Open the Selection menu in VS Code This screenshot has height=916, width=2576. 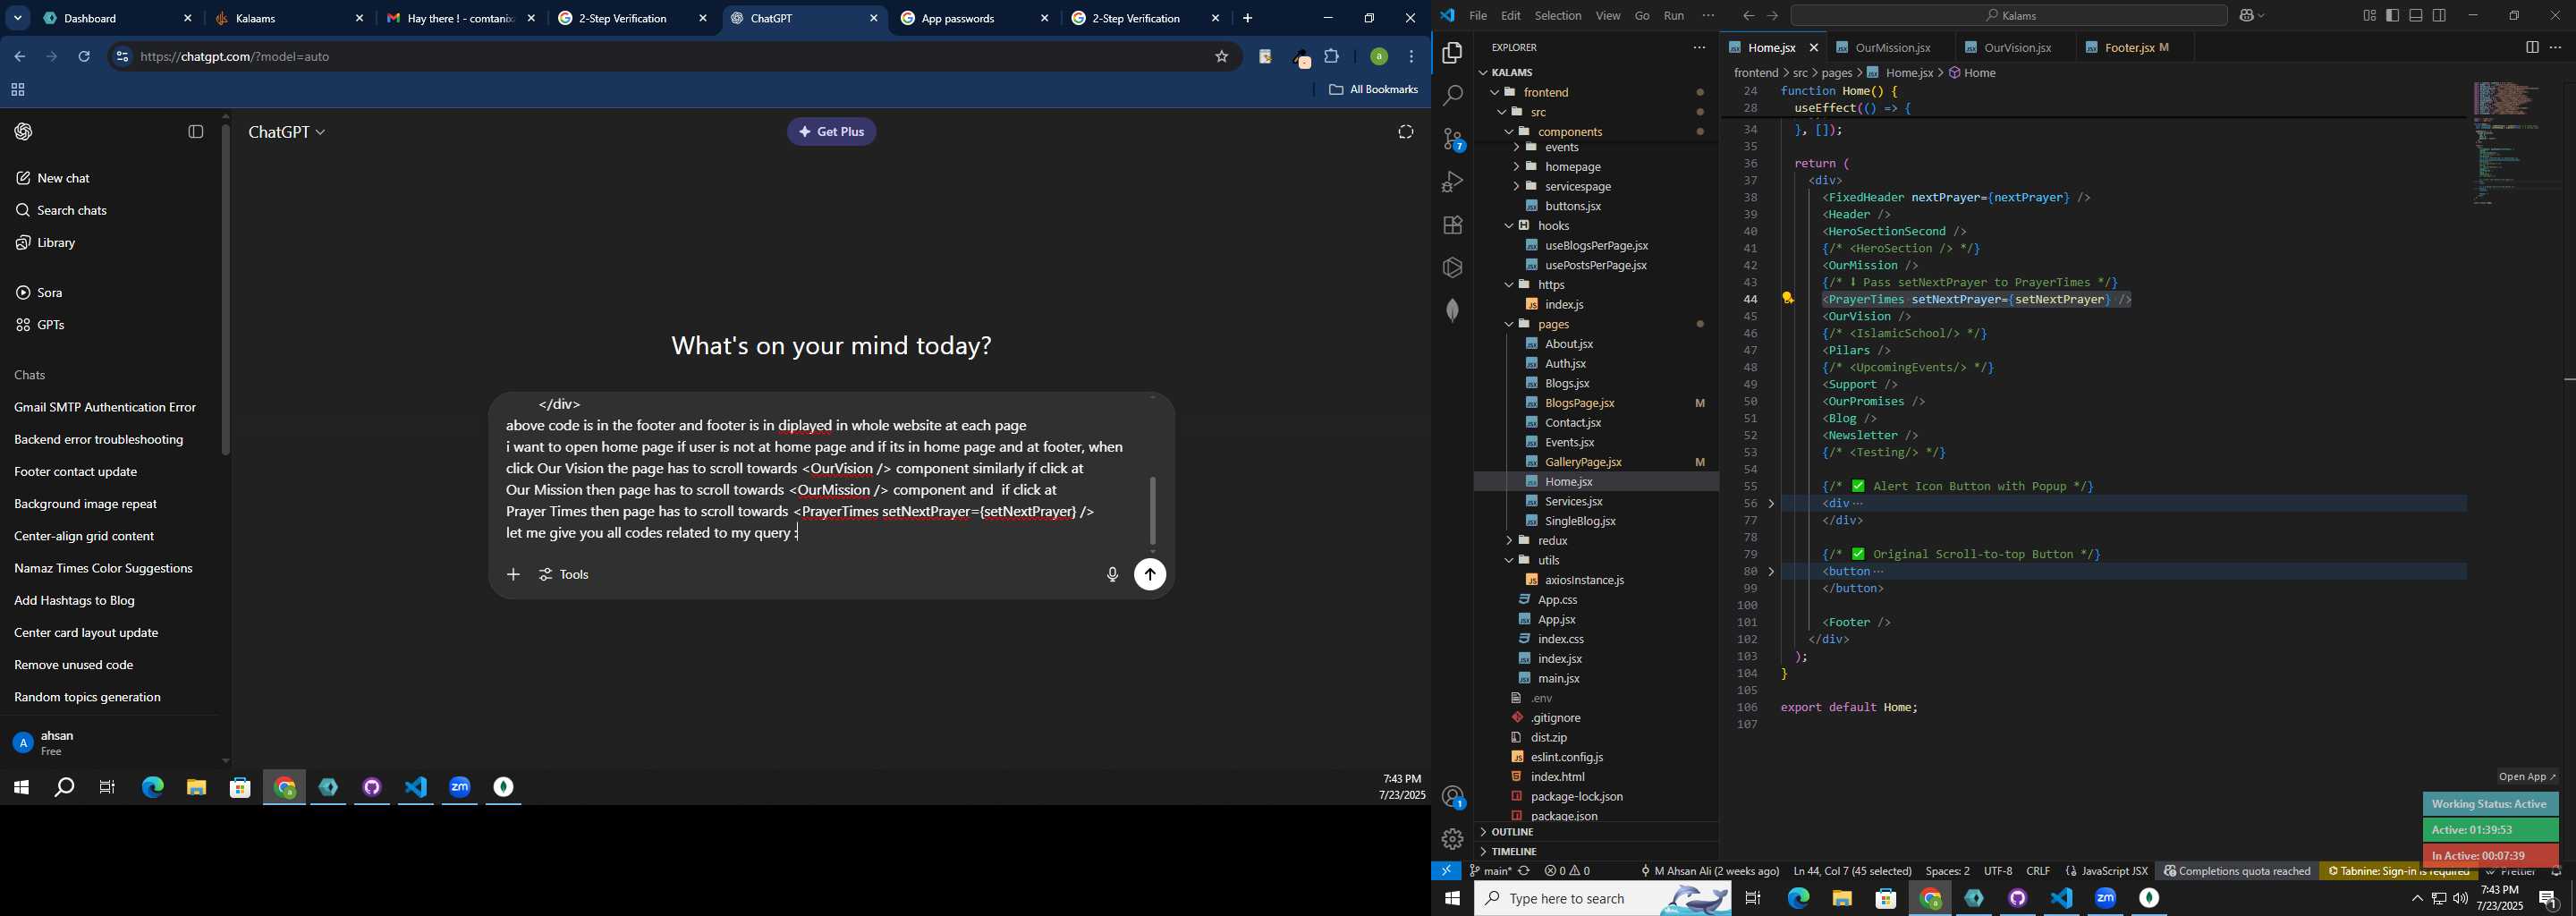pyautogui.click(x=1558, y=16)
